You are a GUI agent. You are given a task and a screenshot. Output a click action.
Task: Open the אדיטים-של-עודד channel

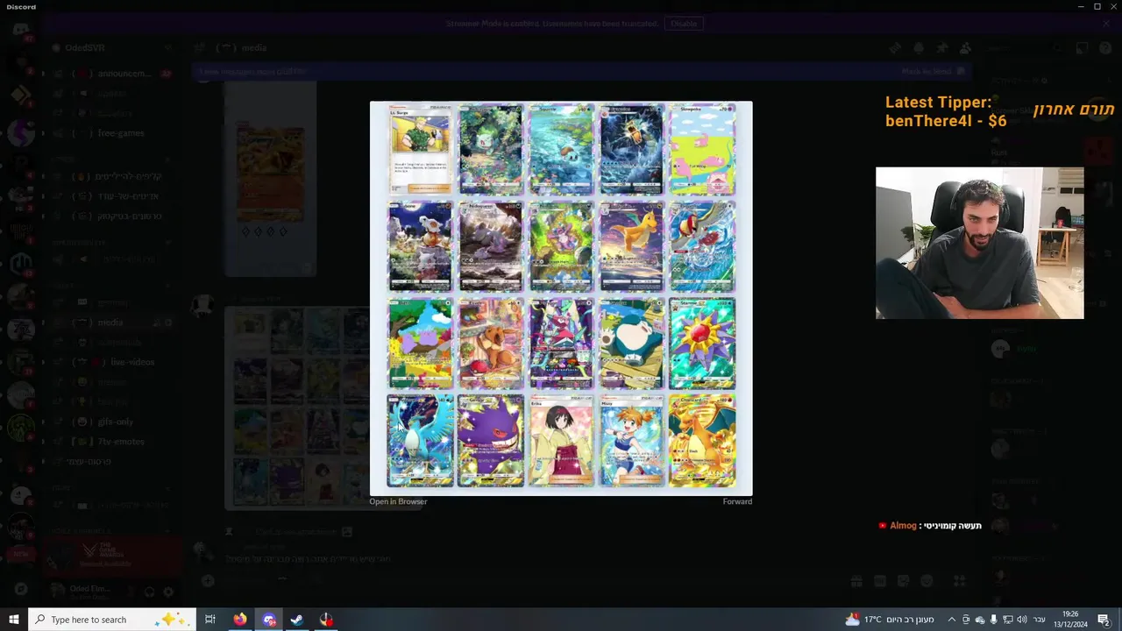coord(112,196)
